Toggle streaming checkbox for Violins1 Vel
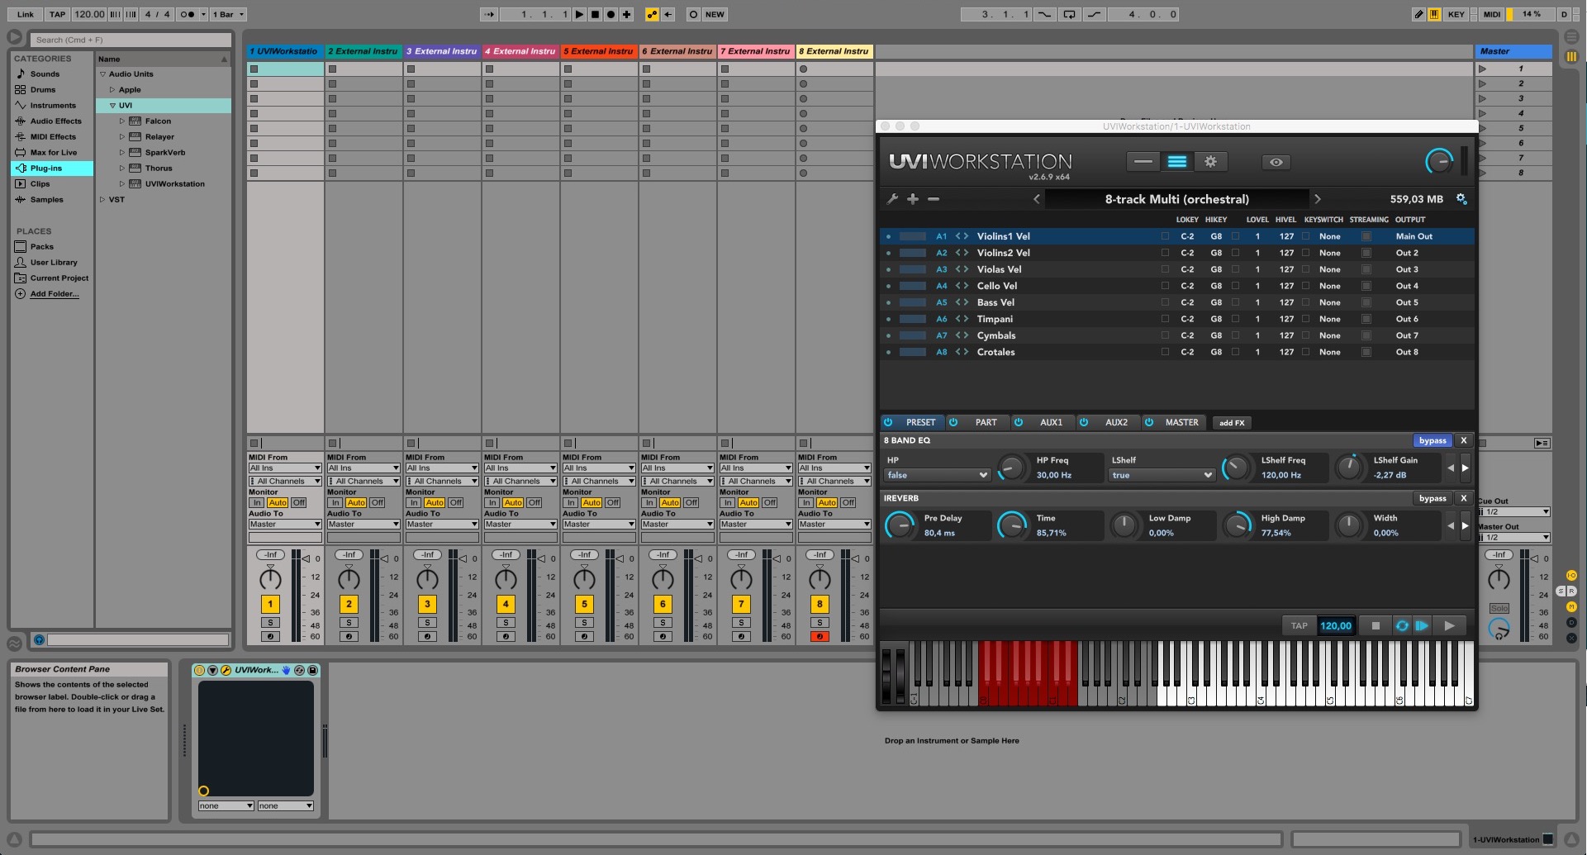1587x855 pixels. [1366, 236]
